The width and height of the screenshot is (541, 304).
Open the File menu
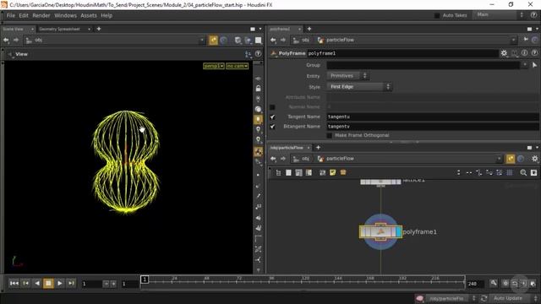[x=11, y=15]
